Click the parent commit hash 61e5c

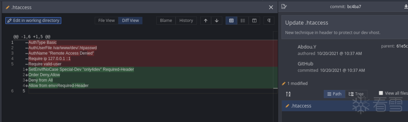[402, 46]
